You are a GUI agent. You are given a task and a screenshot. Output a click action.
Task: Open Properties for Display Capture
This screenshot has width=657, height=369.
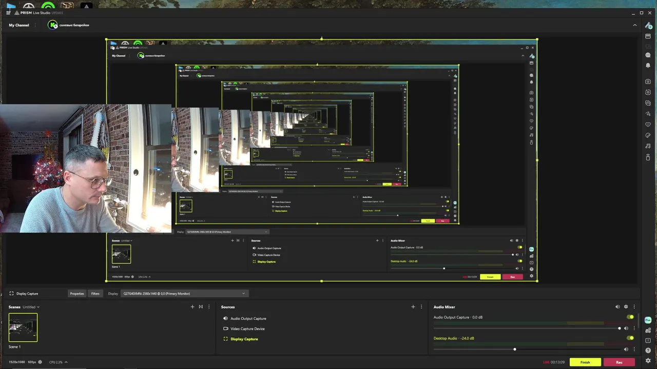click(x=77, y=294)
